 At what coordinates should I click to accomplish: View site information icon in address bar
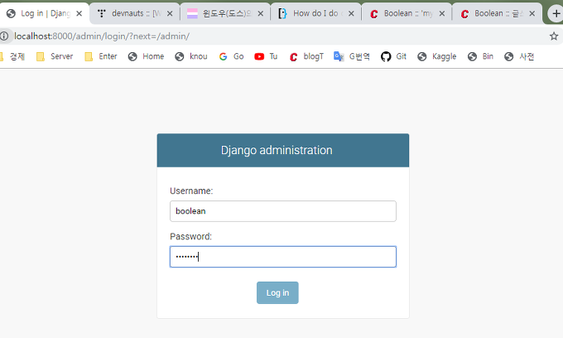tap(4, 36)
